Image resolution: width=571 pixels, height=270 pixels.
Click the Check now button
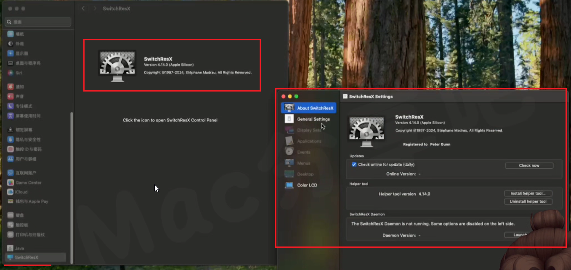click(529, 165)
